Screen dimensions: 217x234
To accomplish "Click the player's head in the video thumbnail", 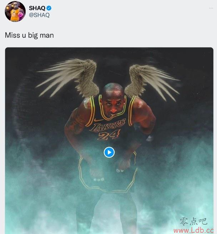I will click(x=113, y=99).
